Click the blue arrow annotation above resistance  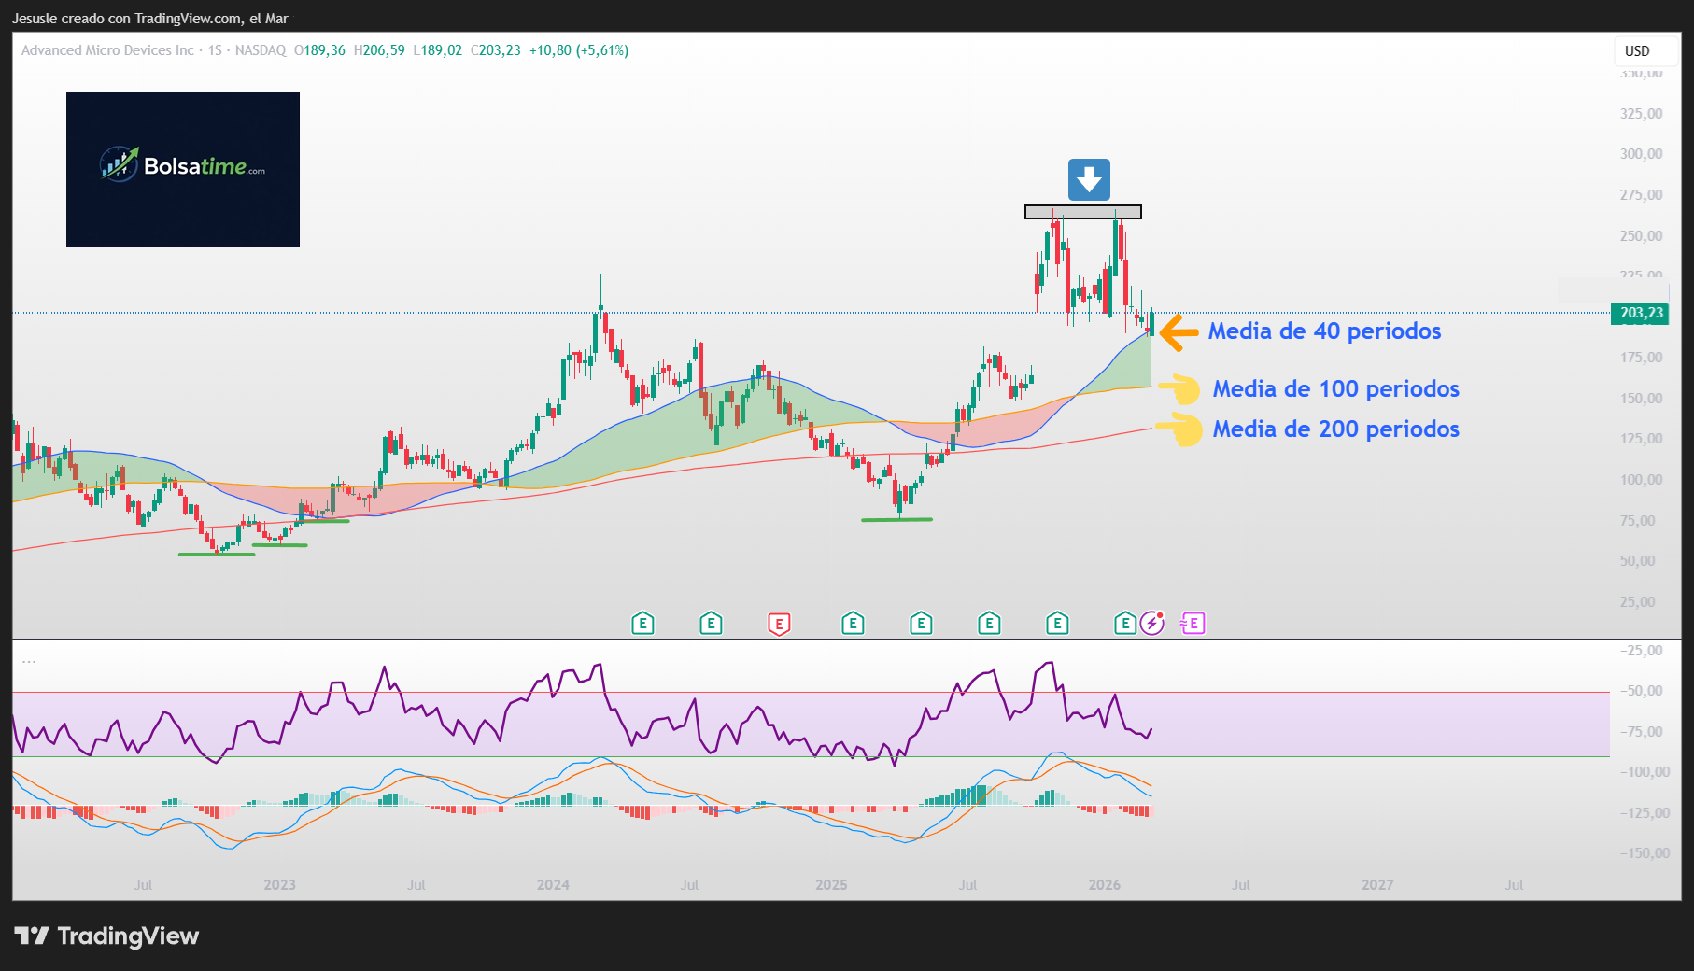pos(1089,179)
